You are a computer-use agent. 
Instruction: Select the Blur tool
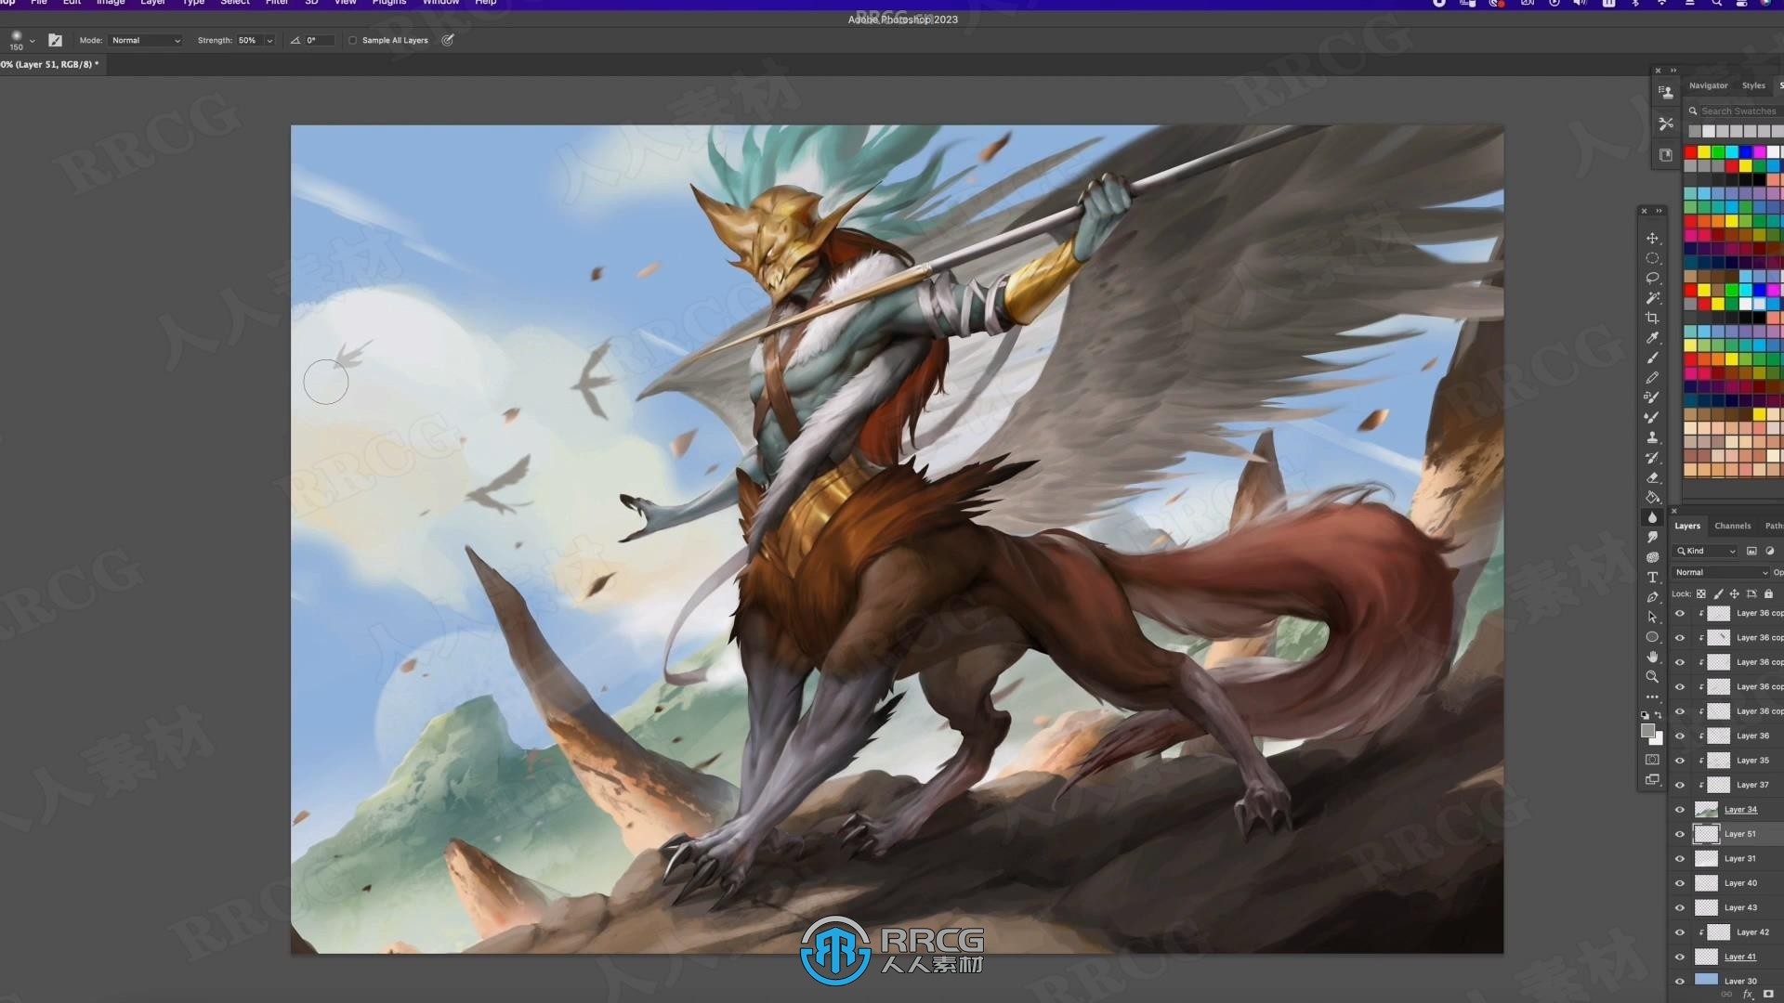(x=1652, y=517)
